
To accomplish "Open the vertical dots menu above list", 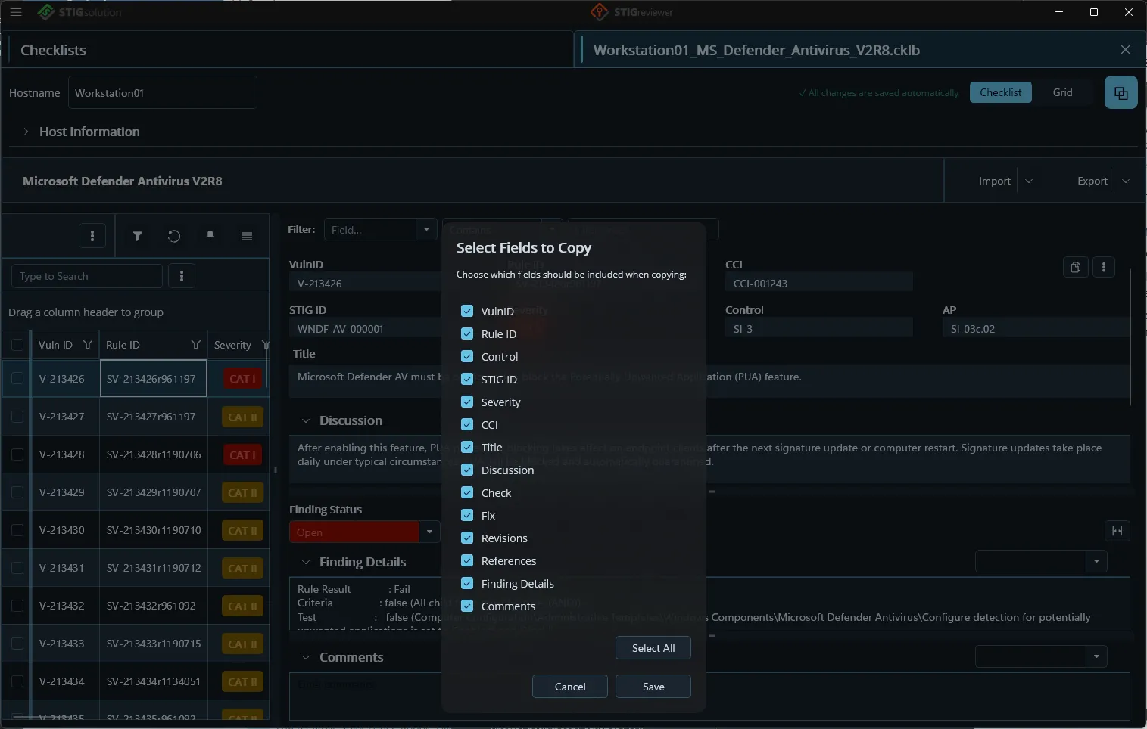I will point(92,236).
